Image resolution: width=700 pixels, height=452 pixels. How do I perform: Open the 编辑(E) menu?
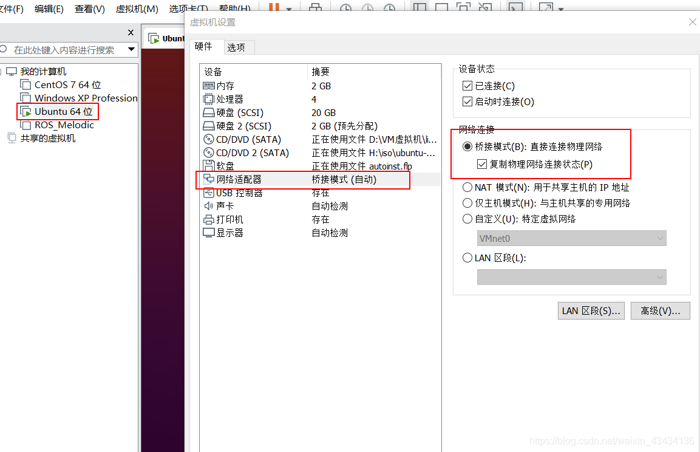(49, 9)
